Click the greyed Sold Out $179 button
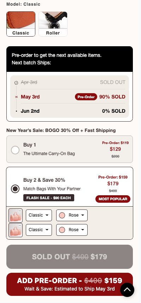The height and width of the screenshot is (303, 141). [x=70, y=257]
